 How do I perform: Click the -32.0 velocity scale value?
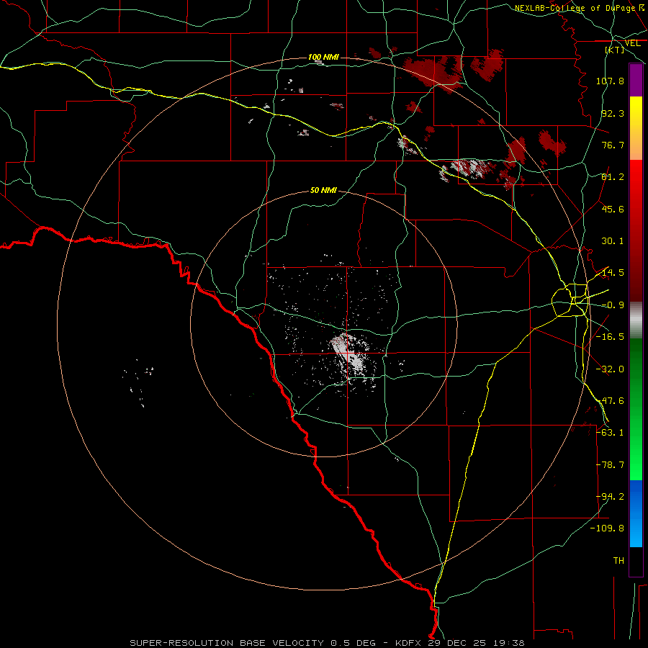(610, 369)
